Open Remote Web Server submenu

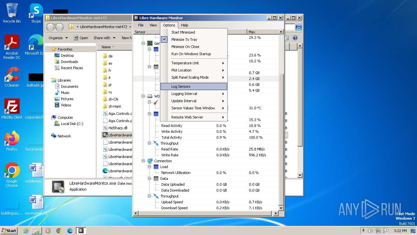(194, 117)
